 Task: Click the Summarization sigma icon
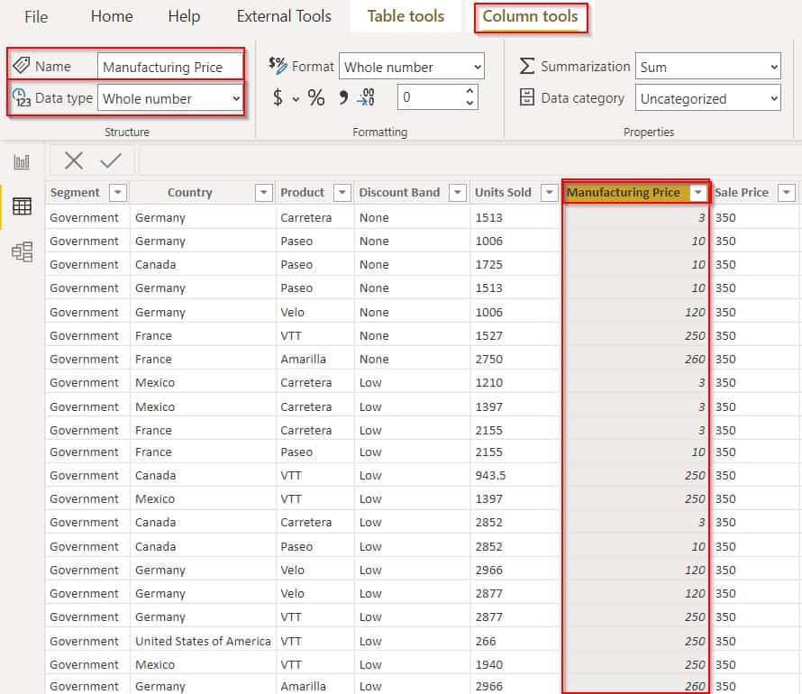[527, 66]
